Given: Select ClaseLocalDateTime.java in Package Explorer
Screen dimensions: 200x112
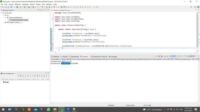Looking at the screenshot, I should pyautogui.click(x=19, y=20).
